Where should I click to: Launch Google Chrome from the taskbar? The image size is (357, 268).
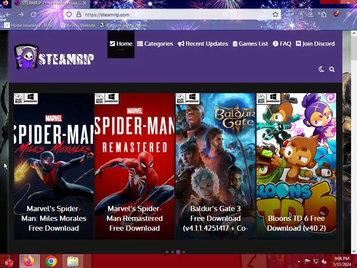tap(51, 261)
